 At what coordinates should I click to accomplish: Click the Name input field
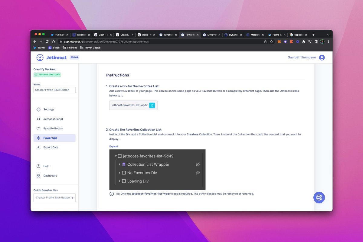(54, 90)
